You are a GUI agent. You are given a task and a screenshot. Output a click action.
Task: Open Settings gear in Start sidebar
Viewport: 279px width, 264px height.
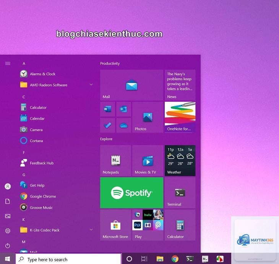coord(8,231)
